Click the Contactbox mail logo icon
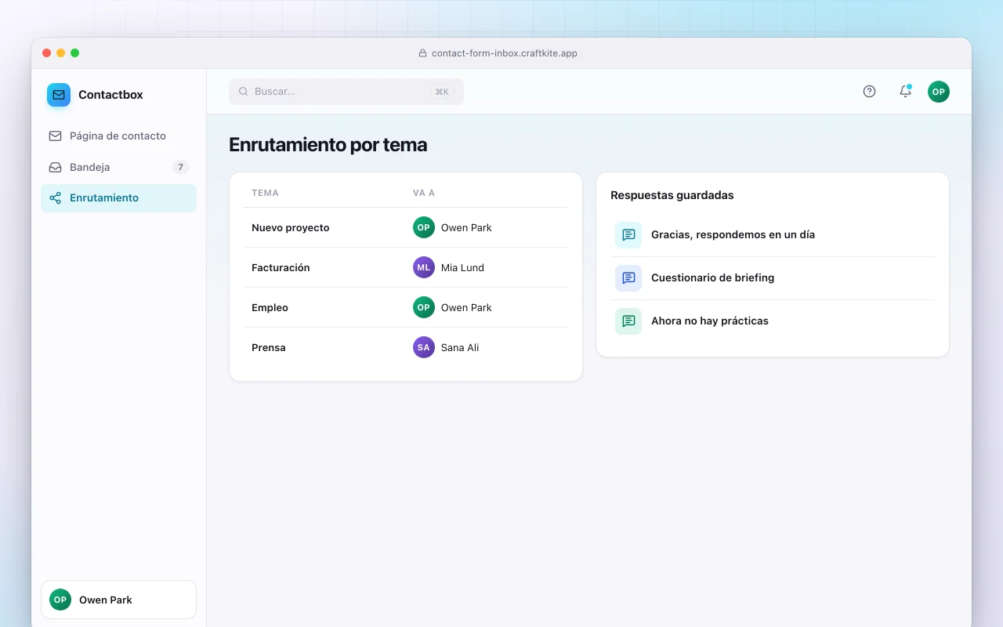Viewport: 1003px width, 627px height. [x=59, y=95]
